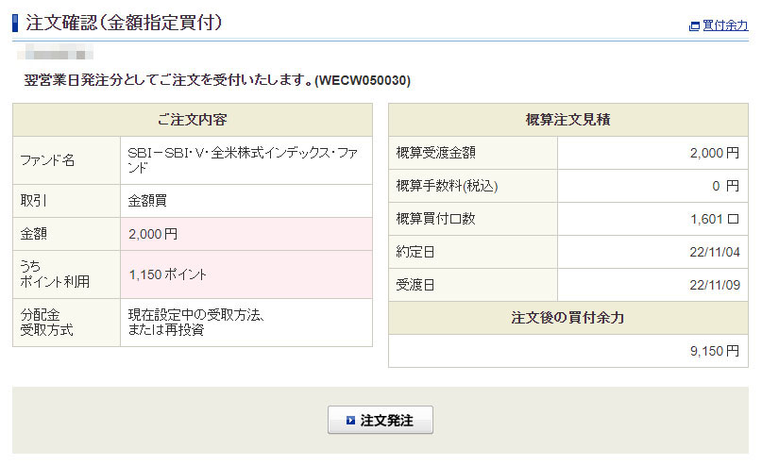Click the 概算手数料(税込) 0円 value

(725, 186)
